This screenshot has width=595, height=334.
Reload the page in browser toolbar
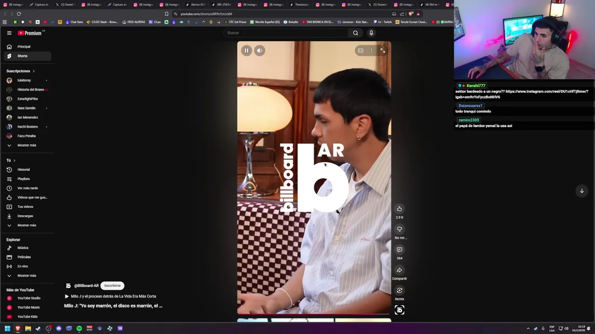pyautogui.click(x=19, y=14)
